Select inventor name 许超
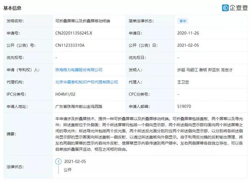 click(181, 70)
